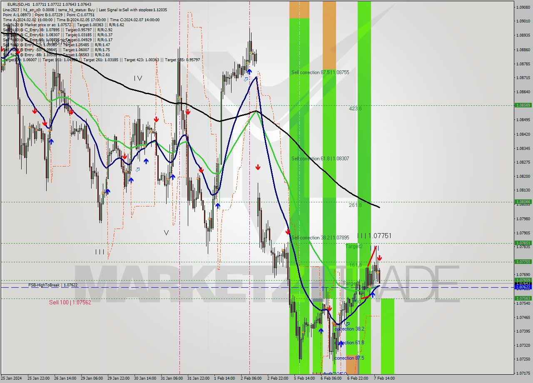Click the 1.07465 price axis value

coord(523,318)
